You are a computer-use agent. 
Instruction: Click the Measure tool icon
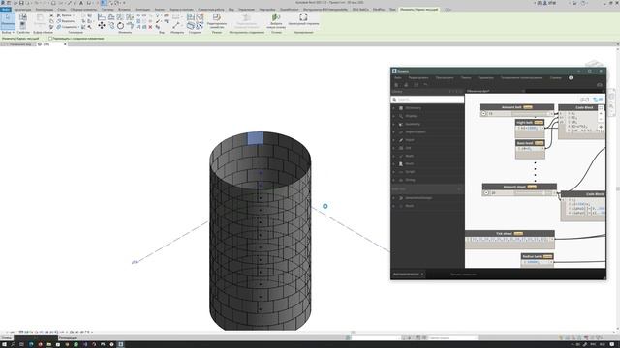176,26
